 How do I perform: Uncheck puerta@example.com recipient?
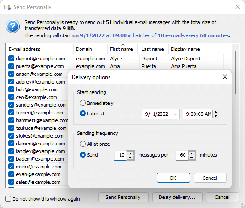coord(11,66)
